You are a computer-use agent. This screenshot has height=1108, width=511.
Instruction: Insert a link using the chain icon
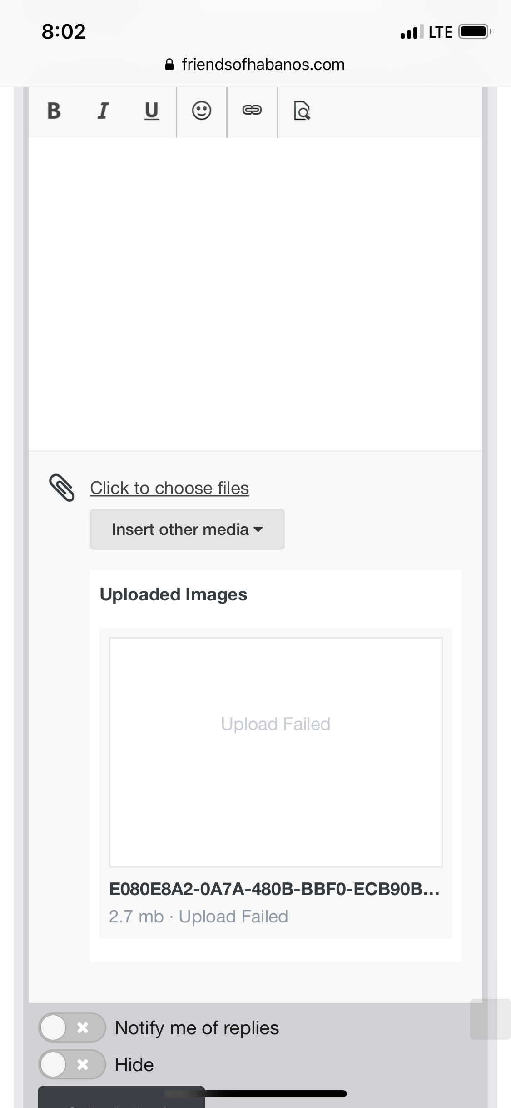coord(252,110)
